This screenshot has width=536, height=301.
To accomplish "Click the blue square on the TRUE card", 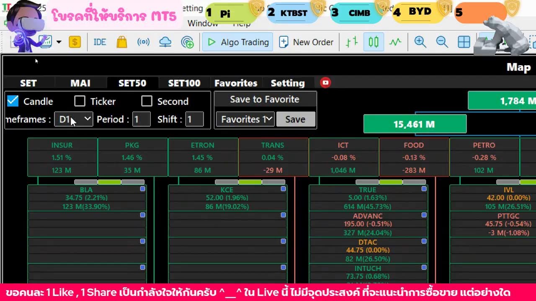I will (424, 189).
